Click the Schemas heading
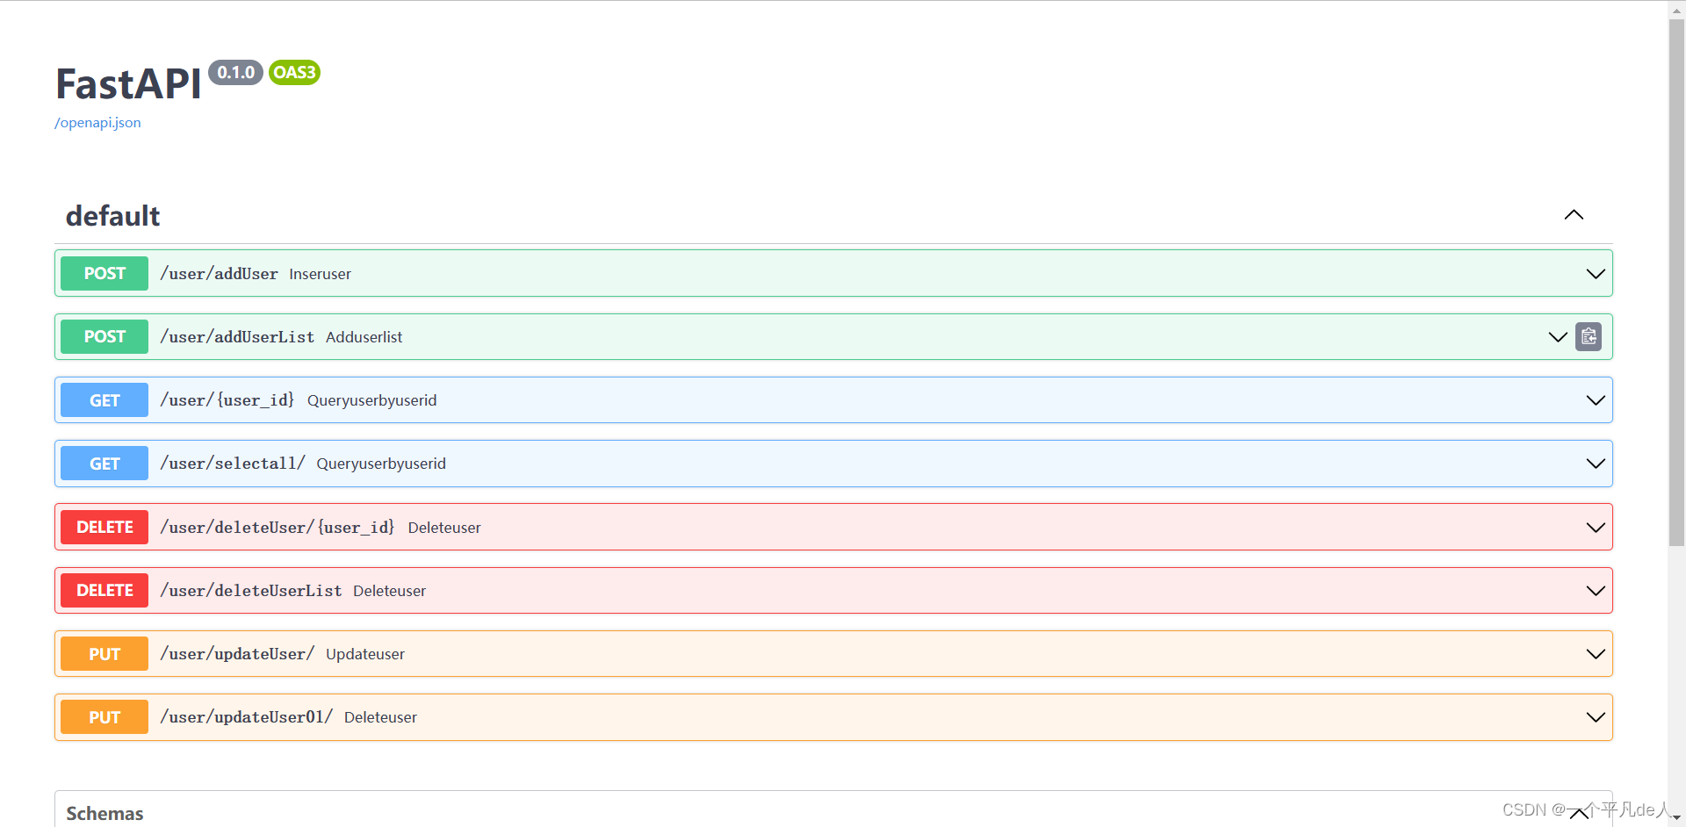Image resolution: width=1686 pixels, height=827 pixels. coord(104,814)
